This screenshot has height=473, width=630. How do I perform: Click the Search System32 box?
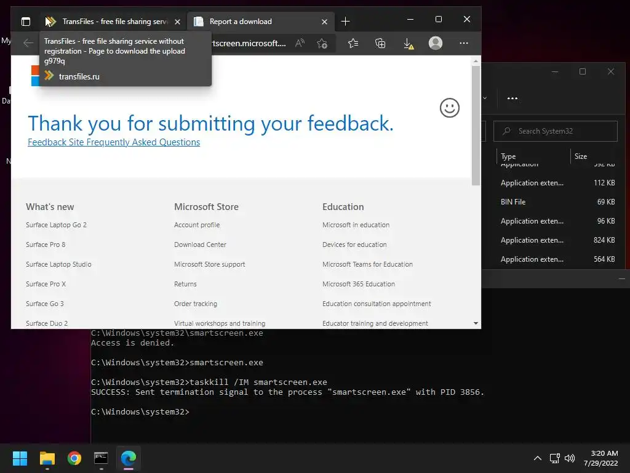(x=556, y=131)
